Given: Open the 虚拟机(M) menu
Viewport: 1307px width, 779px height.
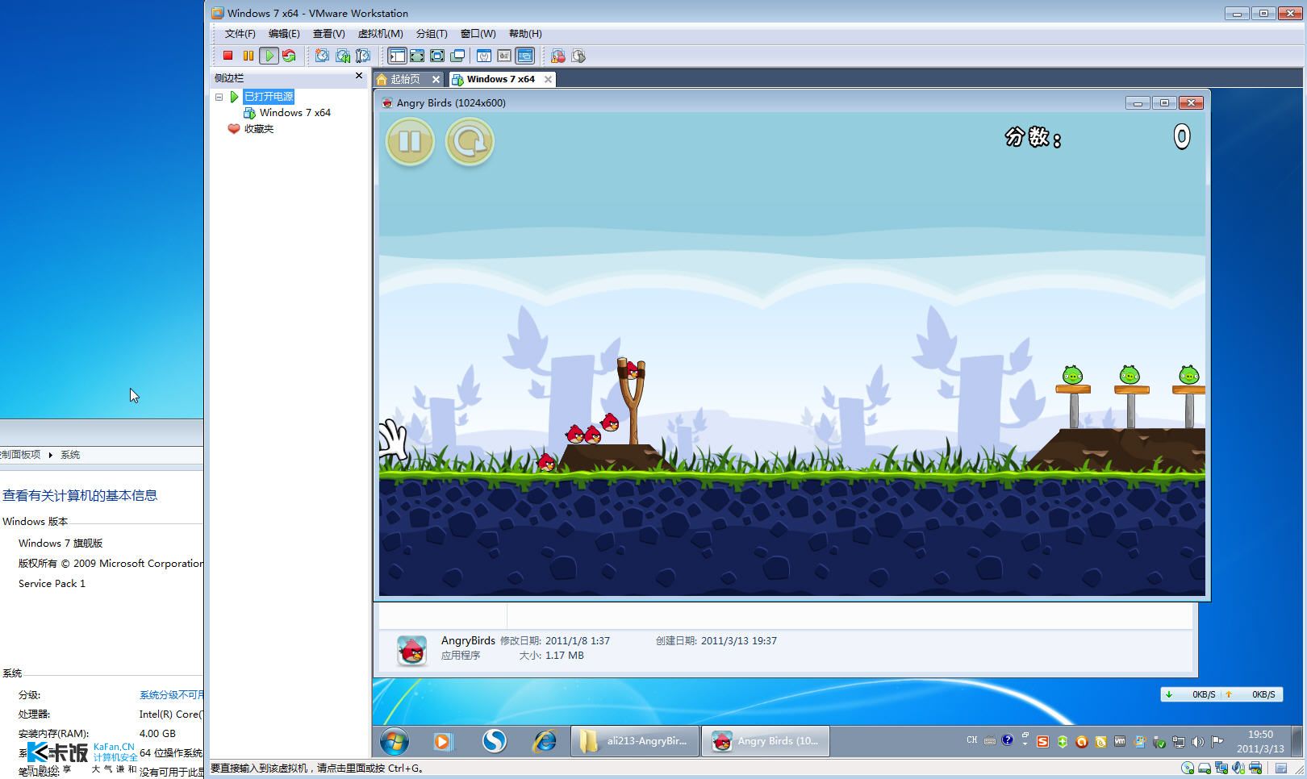Looking at the screenshot, I should click(380, 34).
